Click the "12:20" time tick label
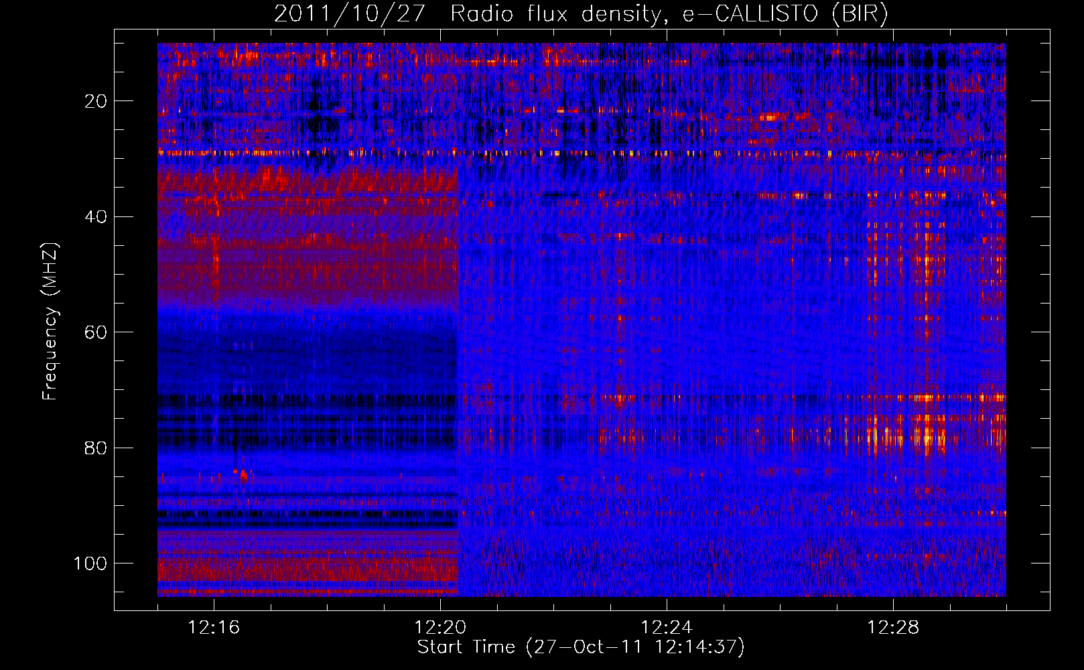This screenshot has width=1084, height=670. pyautogui.click(x=440, y=628)
